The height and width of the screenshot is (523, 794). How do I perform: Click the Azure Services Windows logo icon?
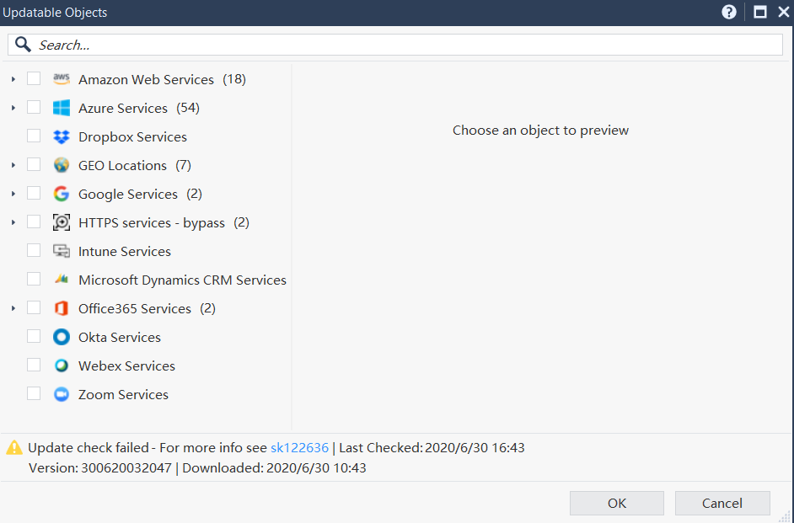tap(61, 108)
